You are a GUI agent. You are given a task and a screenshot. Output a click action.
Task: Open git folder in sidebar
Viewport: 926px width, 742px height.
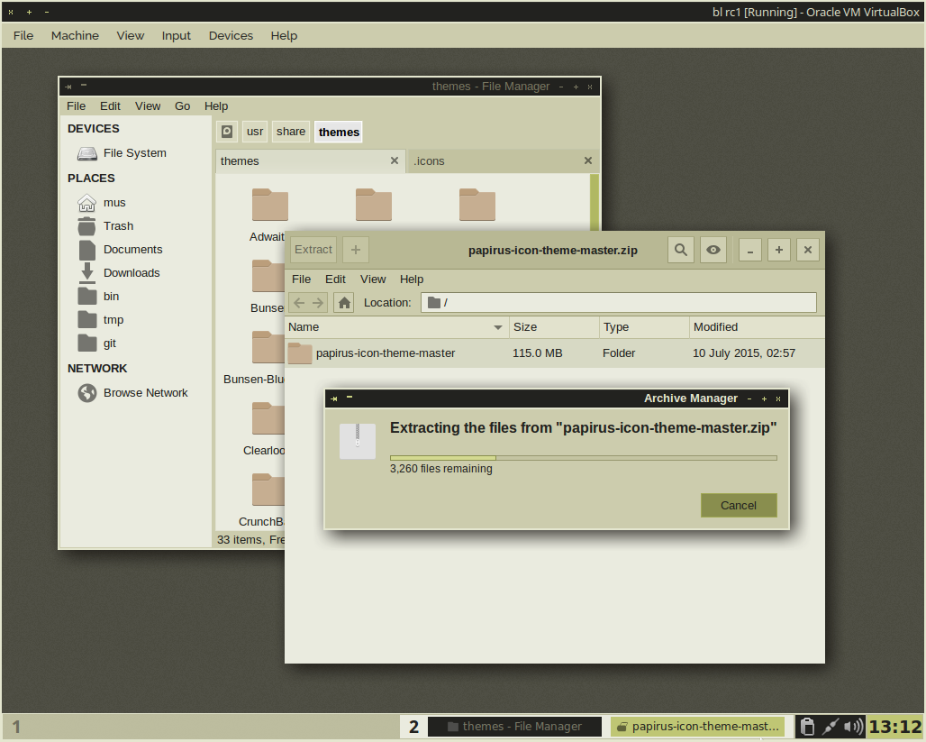coord(109,343)
